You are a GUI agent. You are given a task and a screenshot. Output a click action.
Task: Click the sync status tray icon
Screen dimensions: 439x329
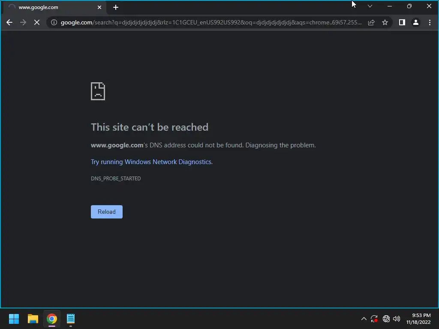coord(374,319)
